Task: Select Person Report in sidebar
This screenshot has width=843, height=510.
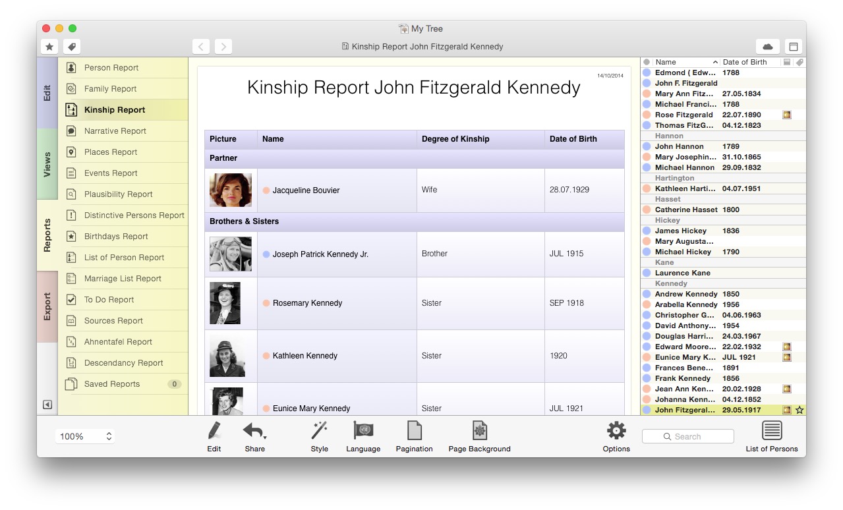Action: [x=123, y=68]
